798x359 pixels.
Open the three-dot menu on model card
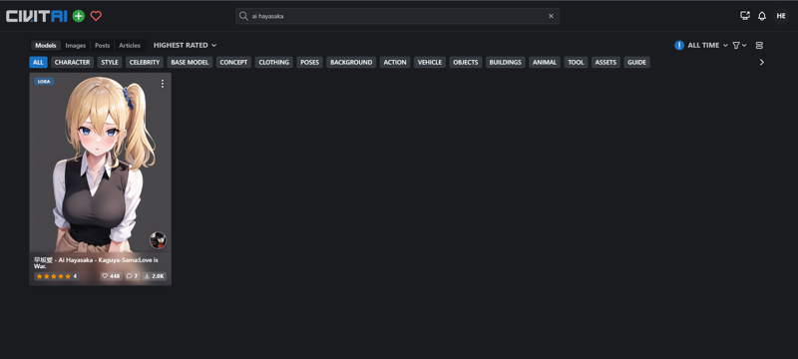pos(163,84)
